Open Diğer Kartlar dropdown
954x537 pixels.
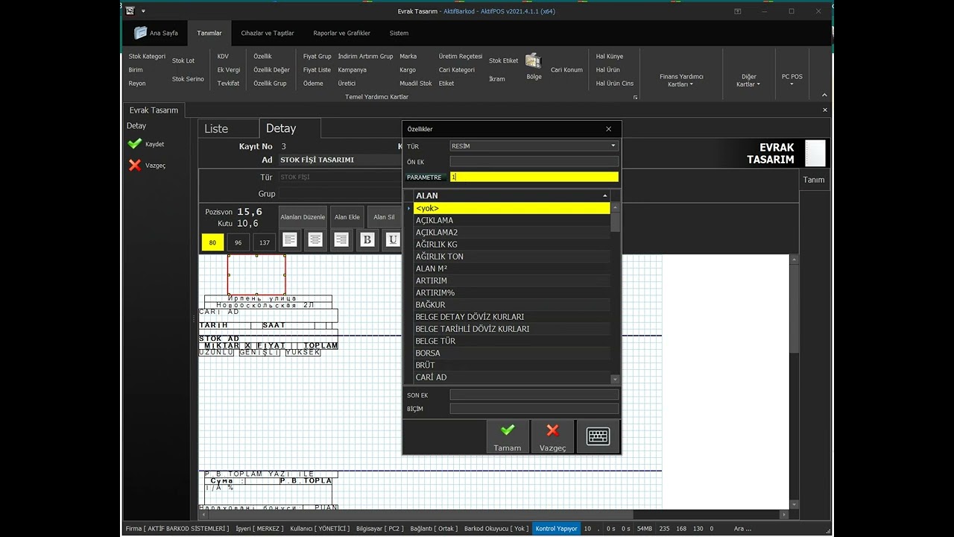click(x=748, y=80)
